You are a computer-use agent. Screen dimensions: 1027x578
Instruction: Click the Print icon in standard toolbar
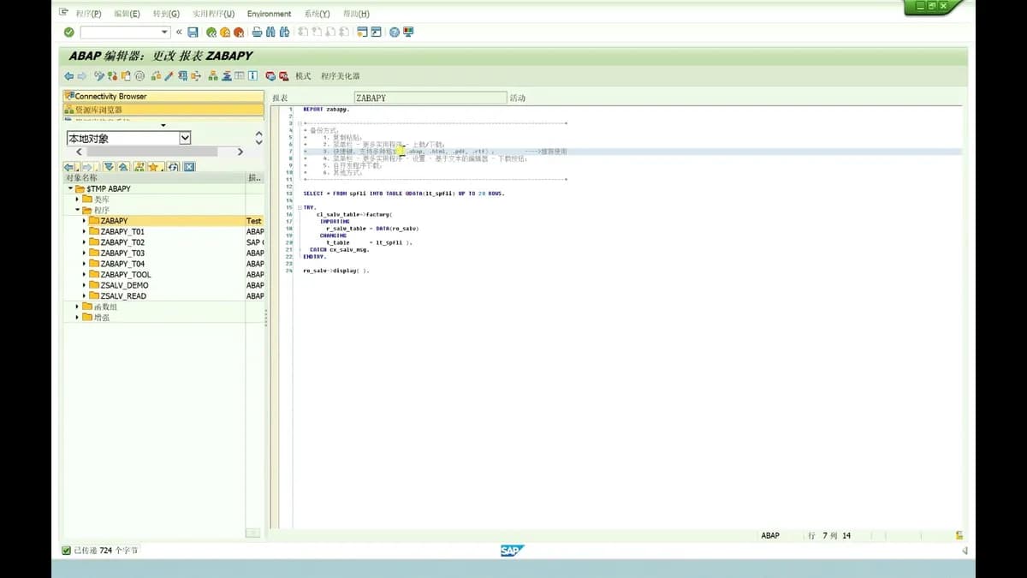coord(257,32)
